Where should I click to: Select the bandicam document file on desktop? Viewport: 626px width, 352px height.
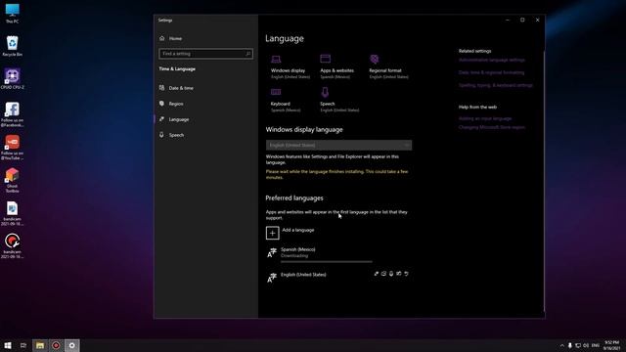pos(13,213)
